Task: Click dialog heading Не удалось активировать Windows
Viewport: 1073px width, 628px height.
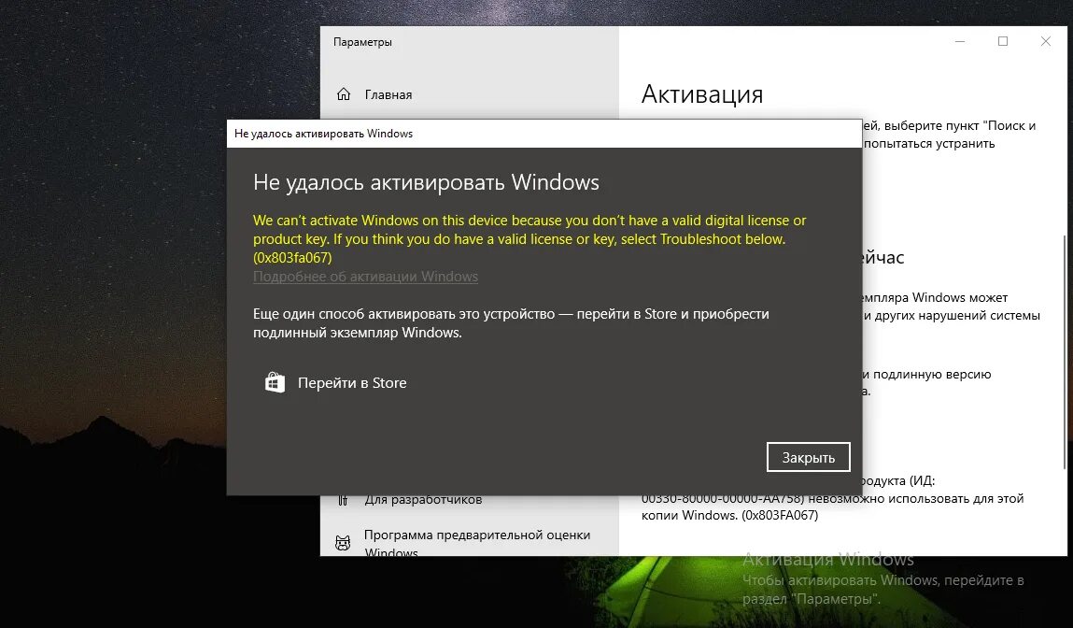Action: [x=427, y=182]
